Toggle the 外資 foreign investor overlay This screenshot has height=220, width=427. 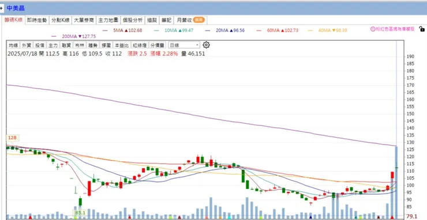coord(27,45)
